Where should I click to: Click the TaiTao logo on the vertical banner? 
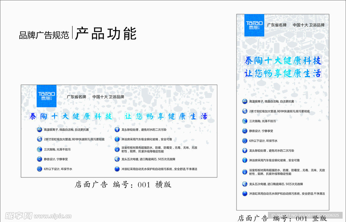(x=254, y=26)
